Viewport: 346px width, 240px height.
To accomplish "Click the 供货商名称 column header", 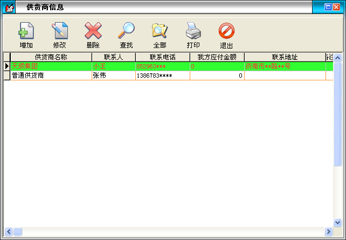I will tap(51, 57).
